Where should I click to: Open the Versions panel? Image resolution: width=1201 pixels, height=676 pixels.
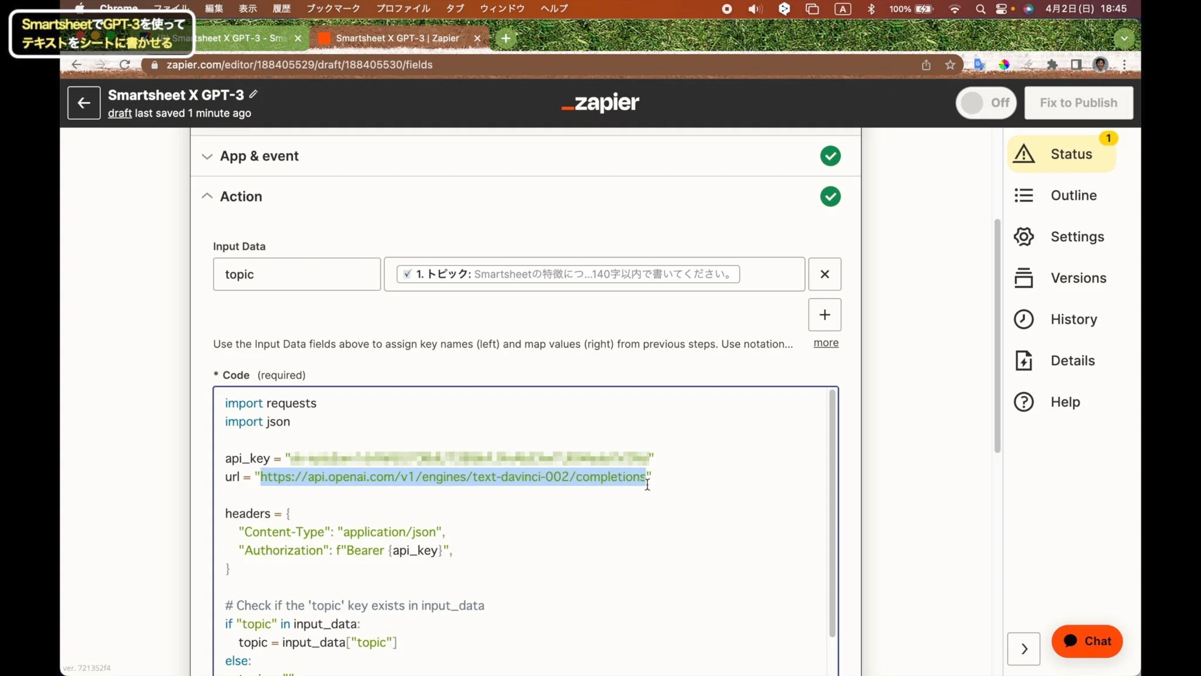[1079, 278]
